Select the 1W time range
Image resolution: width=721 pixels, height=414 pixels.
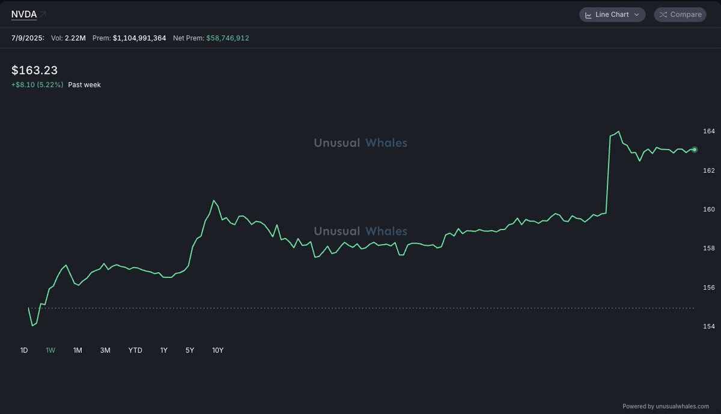[x=50, y=350]
